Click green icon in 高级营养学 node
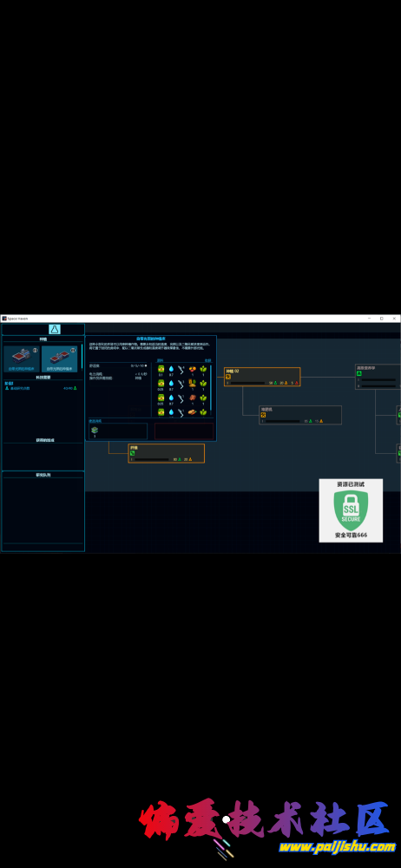The image size is (401, 868). point(359,373)
